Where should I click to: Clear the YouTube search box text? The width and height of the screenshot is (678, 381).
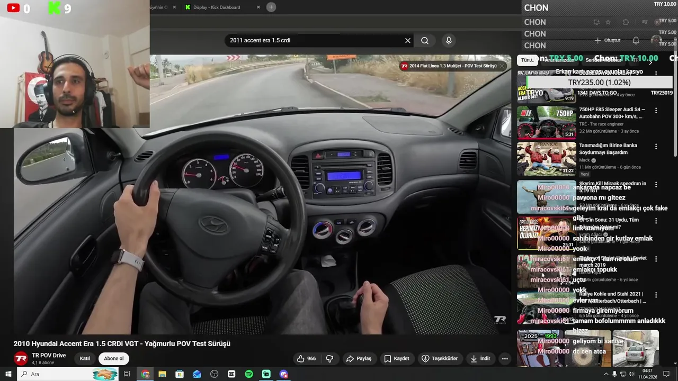click(408, 40)
